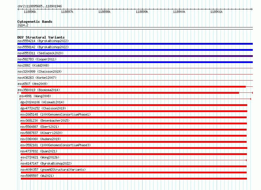
Task: Select esv3592161 (1000GenomesConsortiumPhase3) label
Action: tap(55, 145)
